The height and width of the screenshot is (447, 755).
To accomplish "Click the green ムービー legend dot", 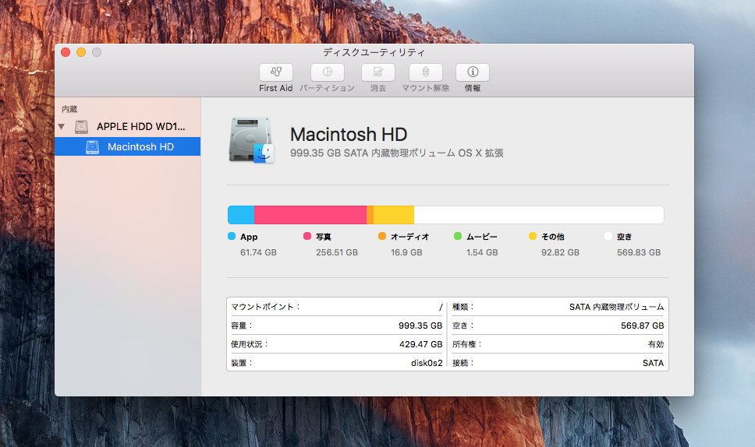I will [458, 236].
